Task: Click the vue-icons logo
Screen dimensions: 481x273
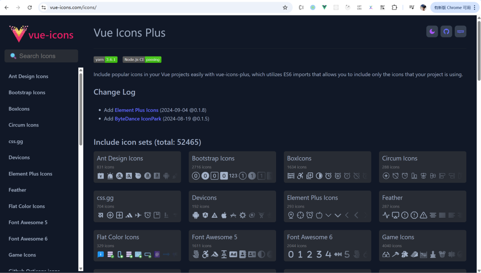Action: click(41, 34)
